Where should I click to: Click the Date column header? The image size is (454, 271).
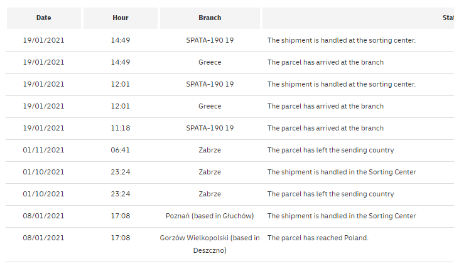click(44, 18)
